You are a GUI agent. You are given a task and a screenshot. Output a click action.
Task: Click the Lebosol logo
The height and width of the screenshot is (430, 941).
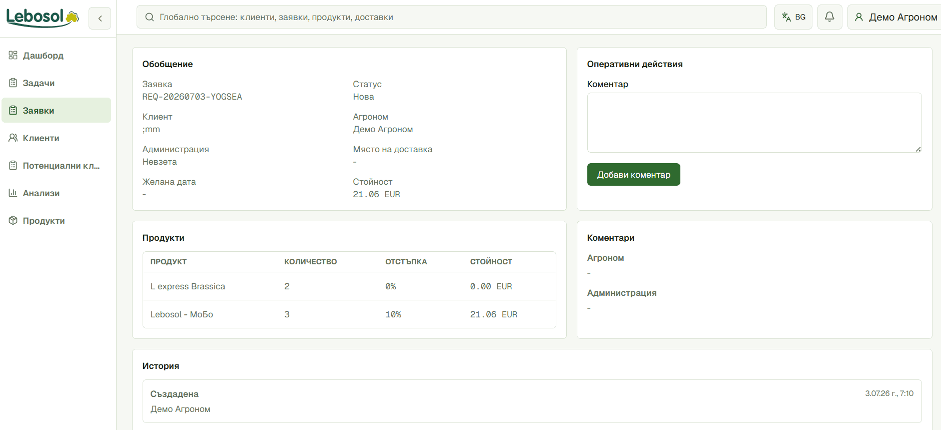pyautogui.click(x=43, y=18)
